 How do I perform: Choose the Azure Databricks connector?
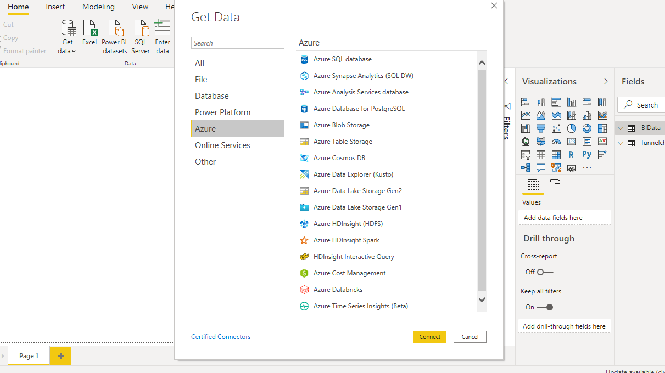click(x=338, y=290)
